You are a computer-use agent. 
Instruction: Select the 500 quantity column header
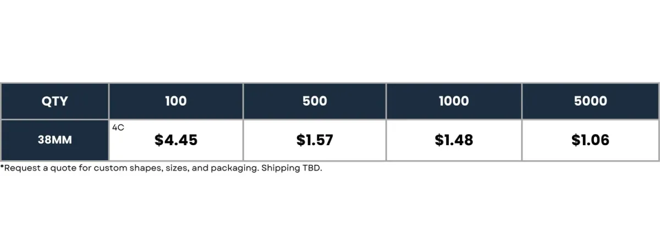pos(315,101)
